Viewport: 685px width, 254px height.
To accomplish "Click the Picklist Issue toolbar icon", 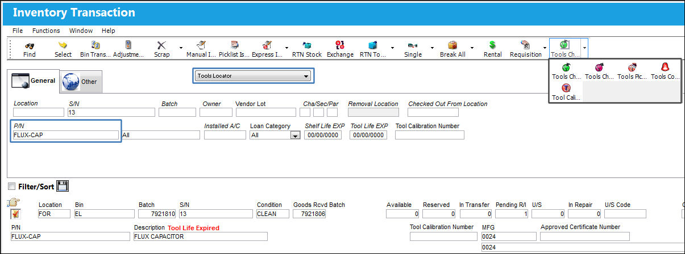I will 234,45.
